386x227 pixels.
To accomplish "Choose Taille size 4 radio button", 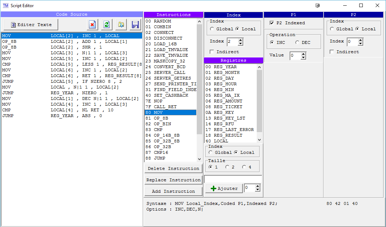I will tap(244, 167).
